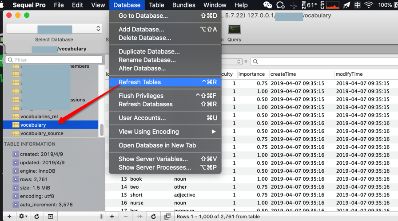This screenshot has width=398, height=221.
Task: Open the Select Database dropdown
Action: [54, 29]
